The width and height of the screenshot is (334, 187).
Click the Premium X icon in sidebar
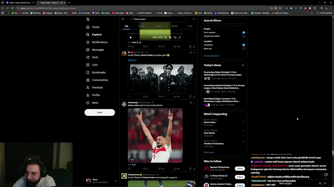click(88, 88)
